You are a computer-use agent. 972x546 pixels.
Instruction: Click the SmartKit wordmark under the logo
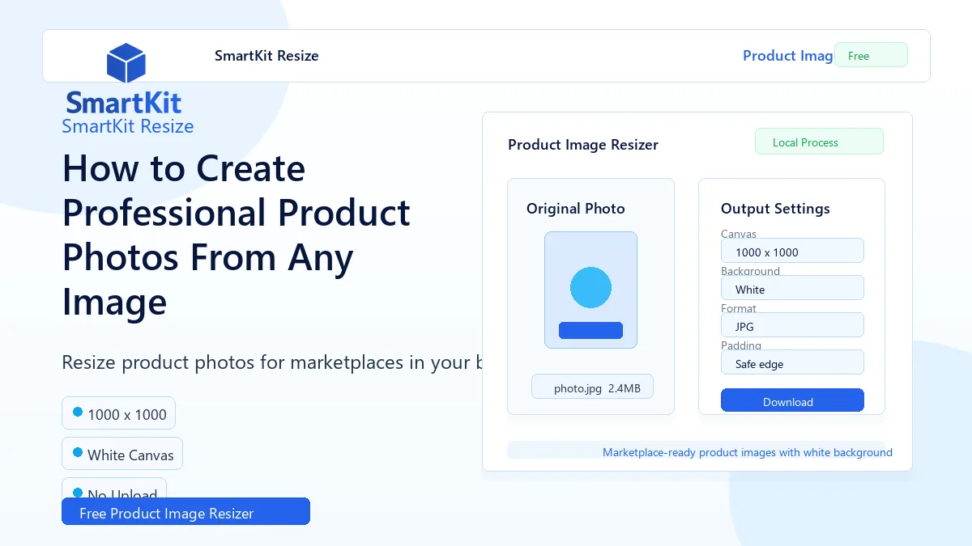click(x=124, y=103)
